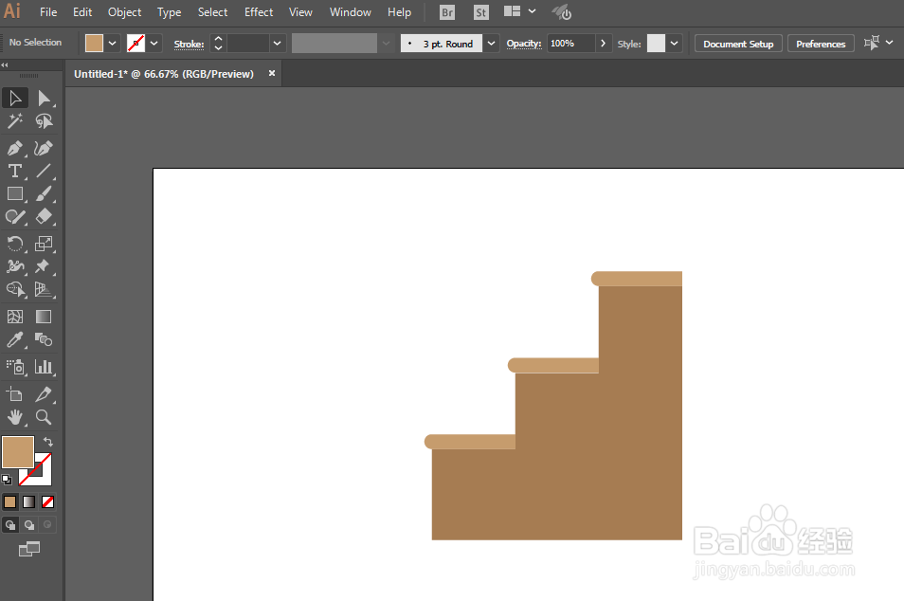Set paint mode to Color

click(x=10, y=502)
